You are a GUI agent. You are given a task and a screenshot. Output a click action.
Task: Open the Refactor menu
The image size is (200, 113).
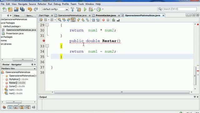pos(42,4)
